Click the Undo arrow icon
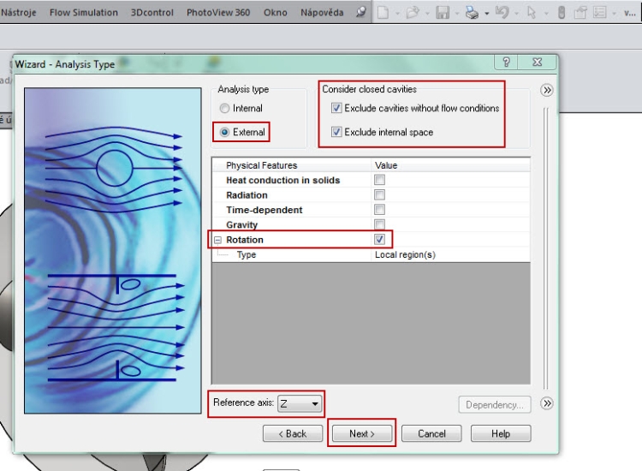 coord(502,13)
